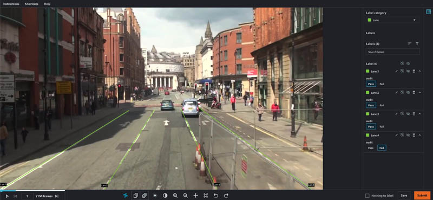Screen dimensions: 433x200
Task: Click the Lane:1 green color swatch
Action: coord(368,71)
